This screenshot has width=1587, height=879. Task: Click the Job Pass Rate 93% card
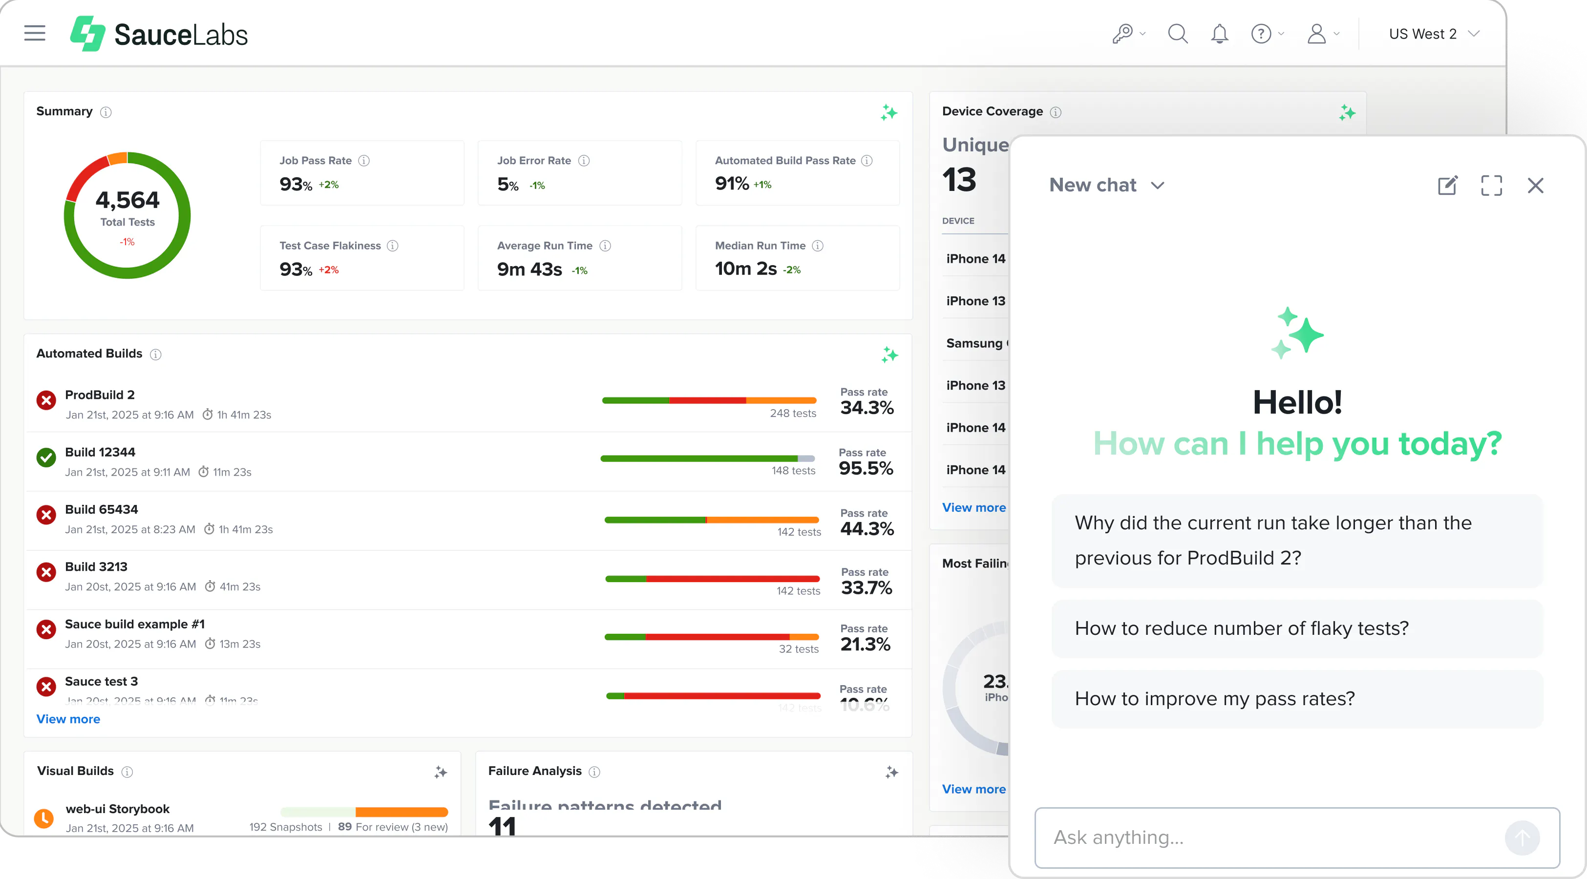point(362,173)
